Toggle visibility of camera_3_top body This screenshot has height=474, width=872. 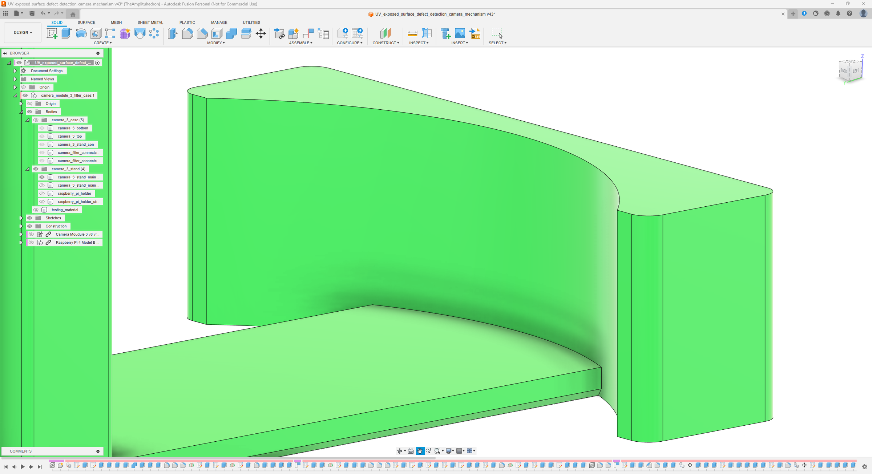coord(42,136)
